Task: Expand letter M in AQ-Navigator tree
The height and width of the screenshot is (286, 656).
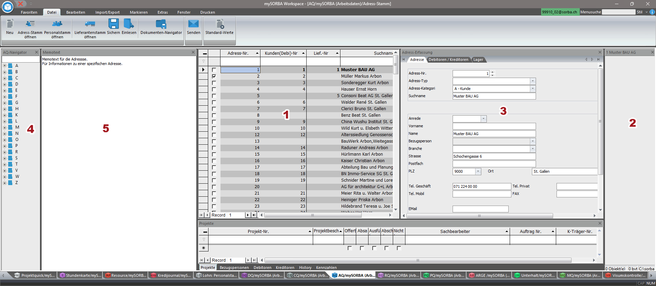Action: (5, 127)
